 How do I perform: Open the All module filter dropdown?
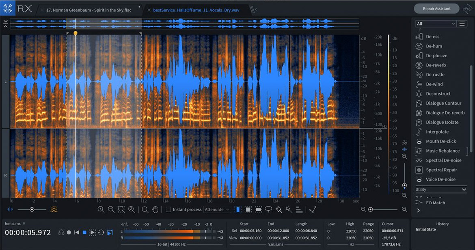[x=435, y=24]
